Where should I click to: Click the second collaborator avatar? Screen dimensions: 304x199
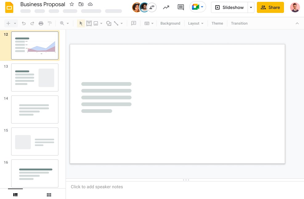pos(144,8)
